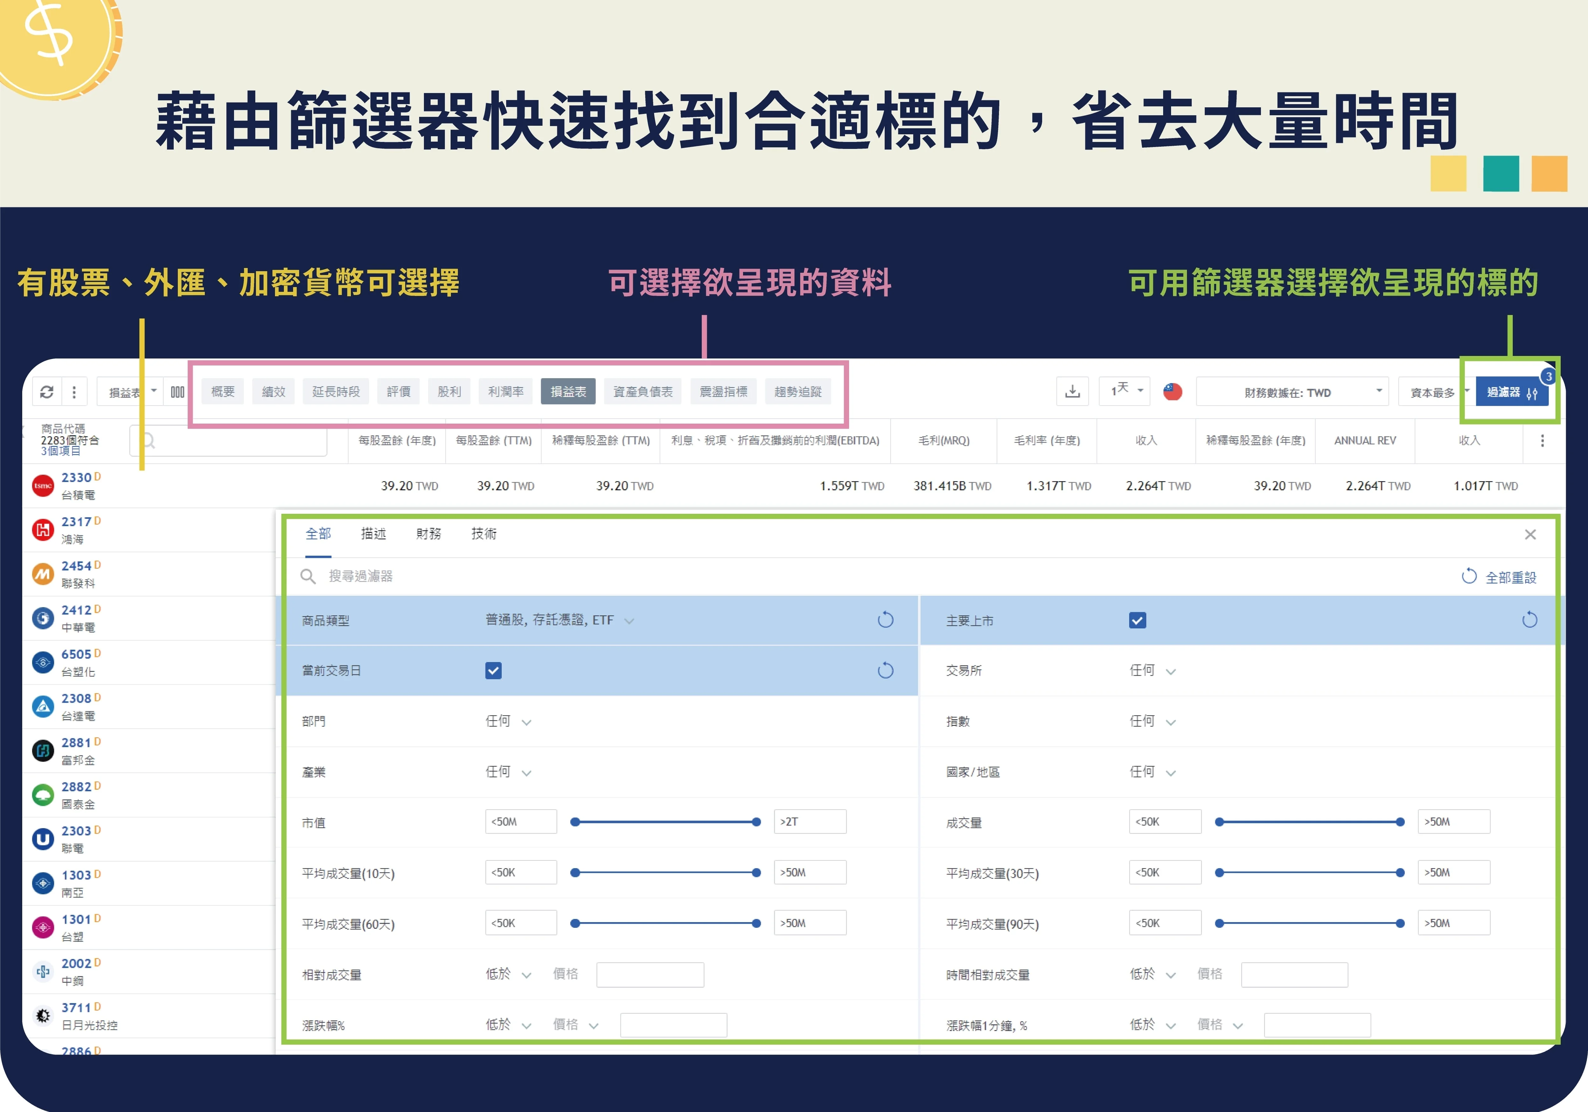This screenshot has width=1588, height=1112.
Task: Click the 2330 台積電 logo
Action: [43, 486]
